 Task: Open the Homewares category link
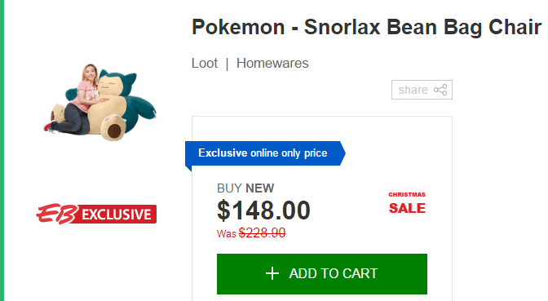pos(272,64)
